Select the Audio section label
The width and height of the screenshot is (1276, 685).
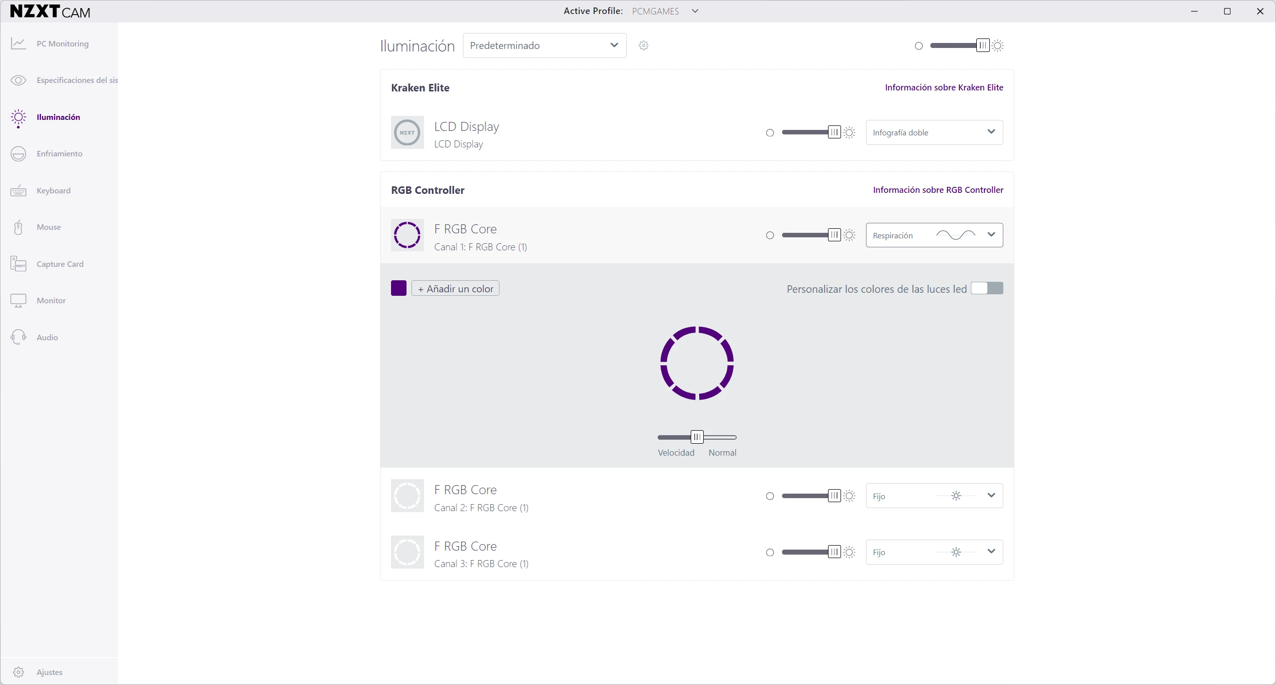47,338
